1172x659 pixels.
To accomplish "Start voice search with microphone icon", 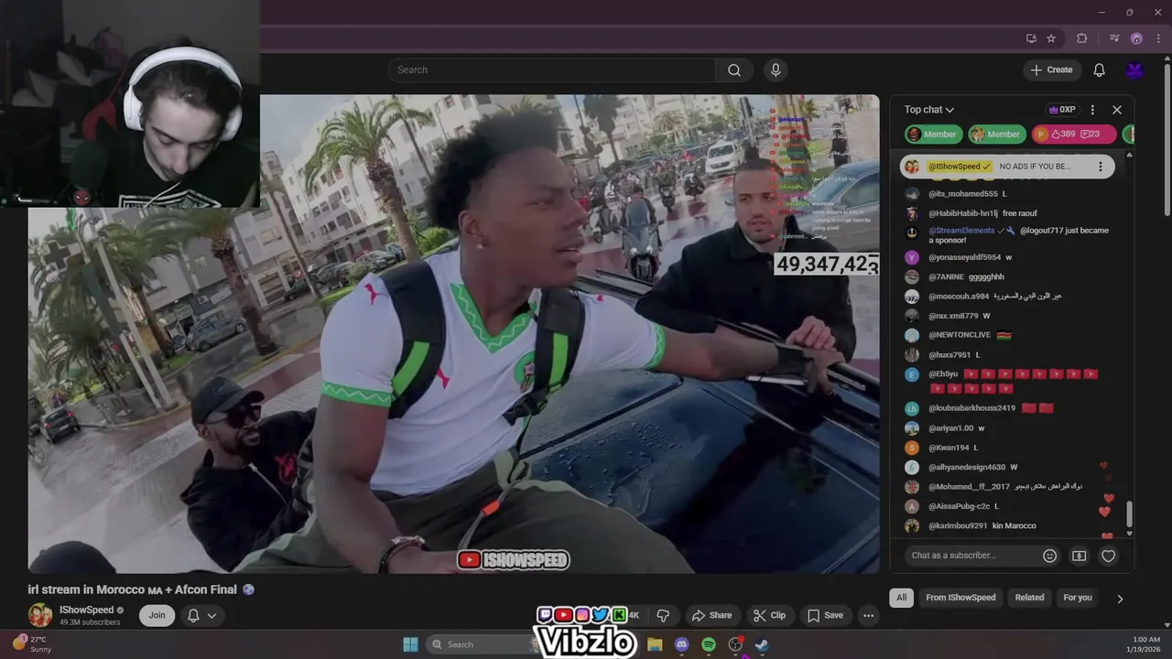I will (x=776, y=70).
